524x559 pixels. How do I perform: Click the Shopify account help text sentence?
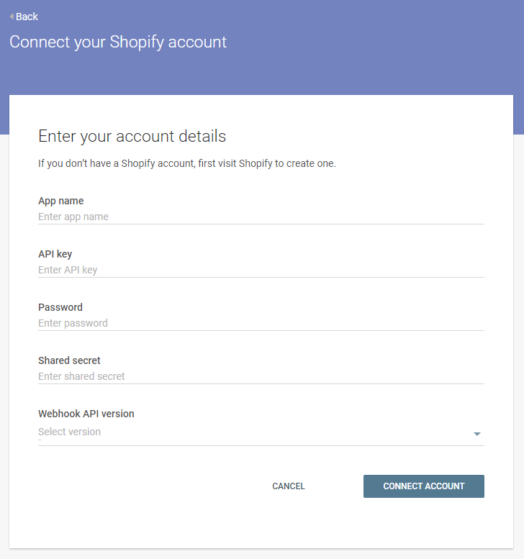[187, 163]
